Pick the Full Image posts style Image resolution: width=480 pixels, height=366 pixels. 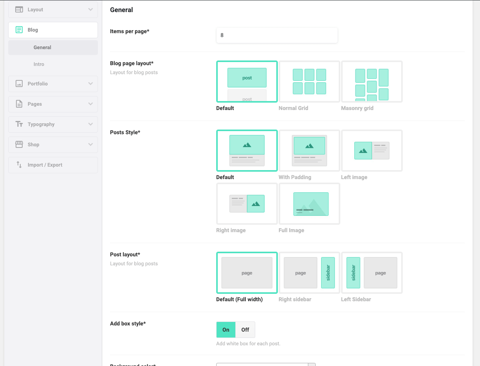click(309, 204)
